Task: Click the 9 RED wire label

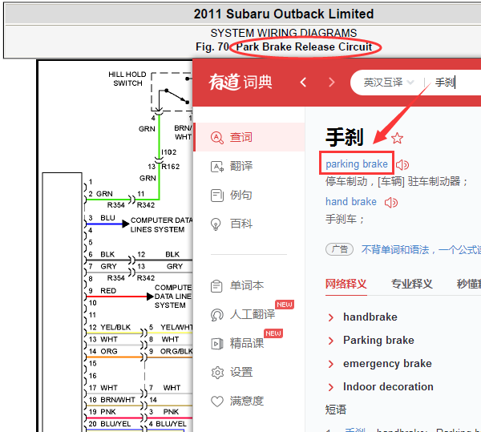Action: [x=102, y=291]
